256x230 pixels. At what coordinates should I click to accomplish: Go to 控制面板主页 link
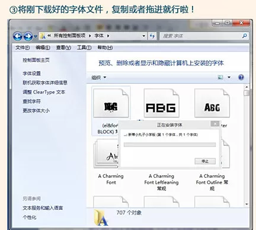point(36,60)
